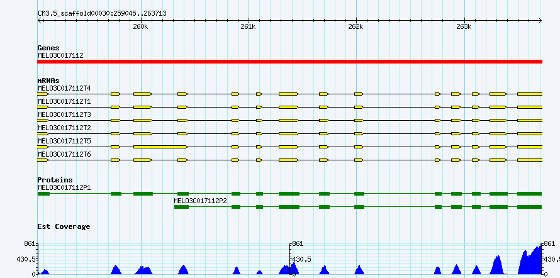
Task: Click the 263k ruler tick label
Action: tap(464, 27)
